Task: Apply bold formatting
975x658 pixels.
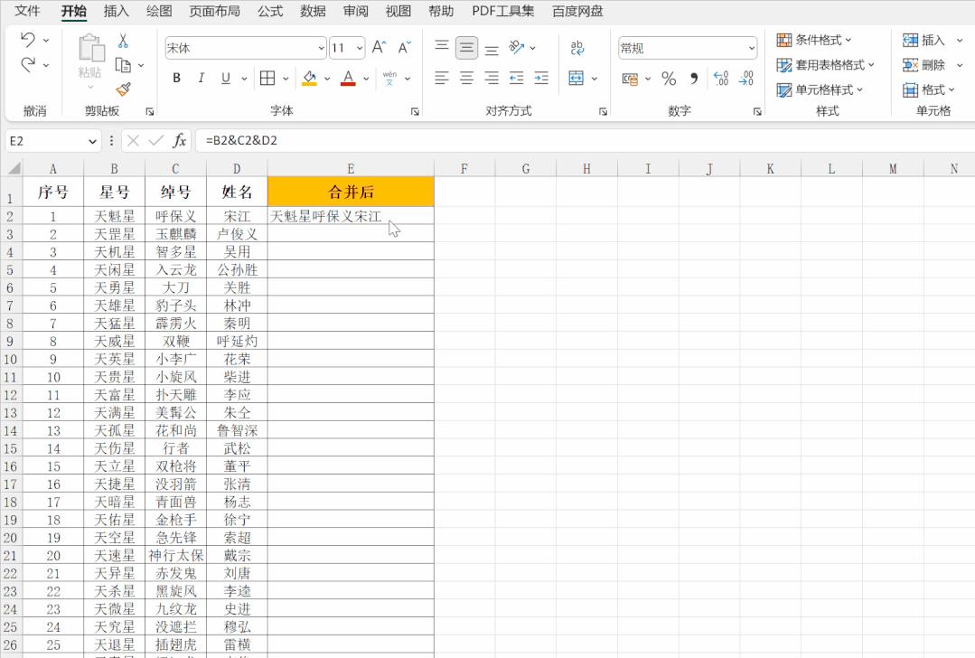Action: tap(176, 79)
